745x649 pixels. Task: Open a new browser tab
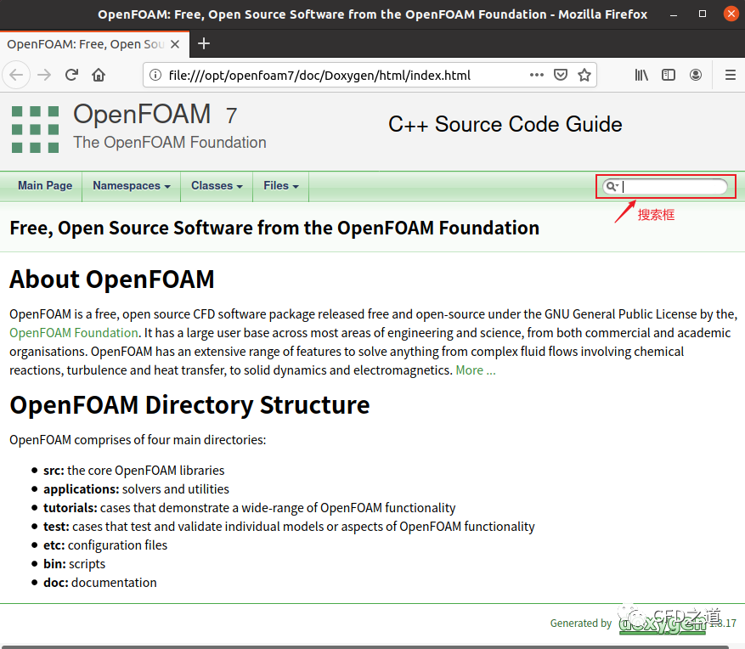(203, 43)
